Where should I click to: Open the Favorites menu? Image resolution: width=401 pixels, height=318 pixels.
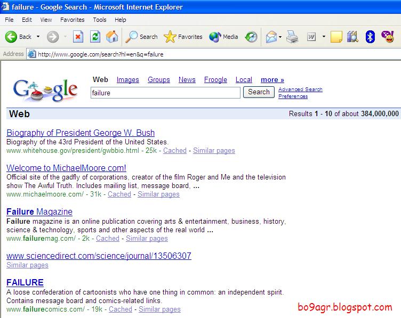pos(73,20)
